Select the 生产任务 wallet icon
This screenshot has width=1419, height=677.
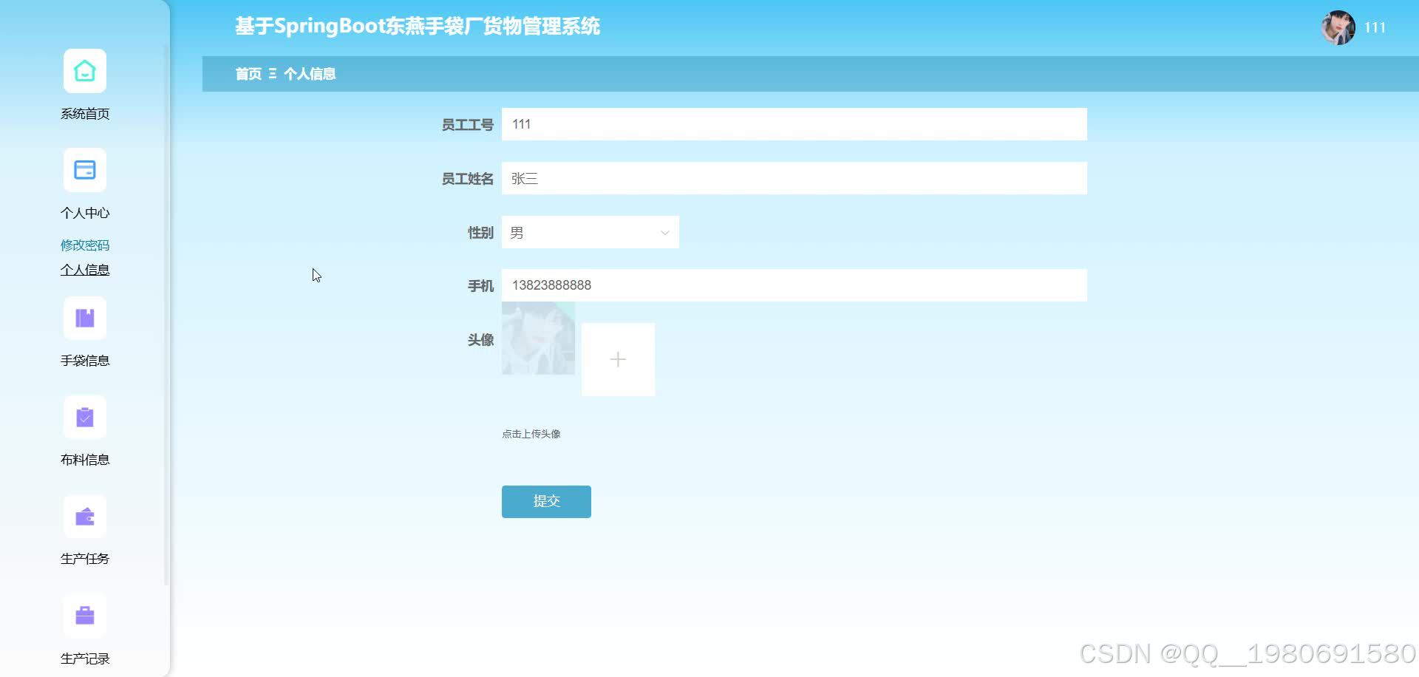(x=84, y=516)
